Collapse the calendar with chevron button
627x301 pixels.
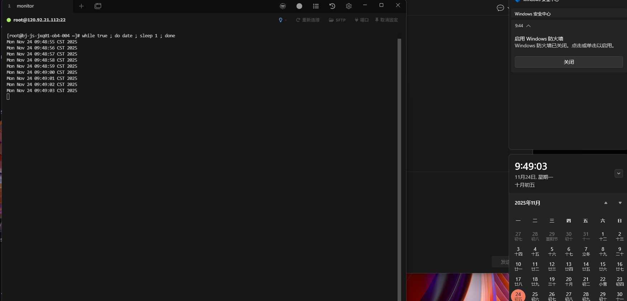pos(618,173)
